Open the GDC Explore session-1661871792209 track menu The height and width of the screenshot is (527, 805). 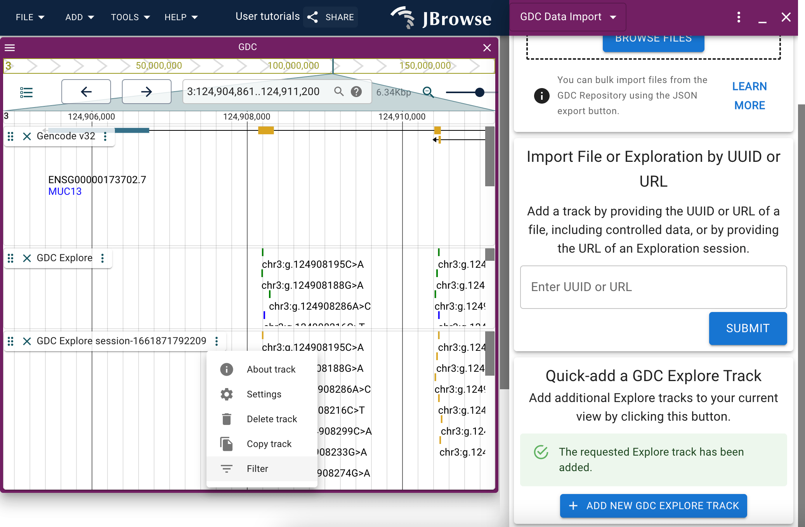217,341
